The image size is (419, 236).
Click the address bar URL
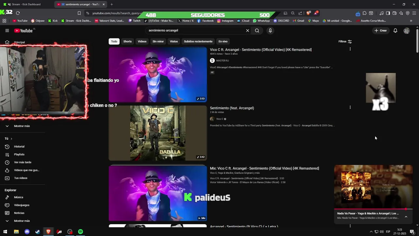click(116, 13)
